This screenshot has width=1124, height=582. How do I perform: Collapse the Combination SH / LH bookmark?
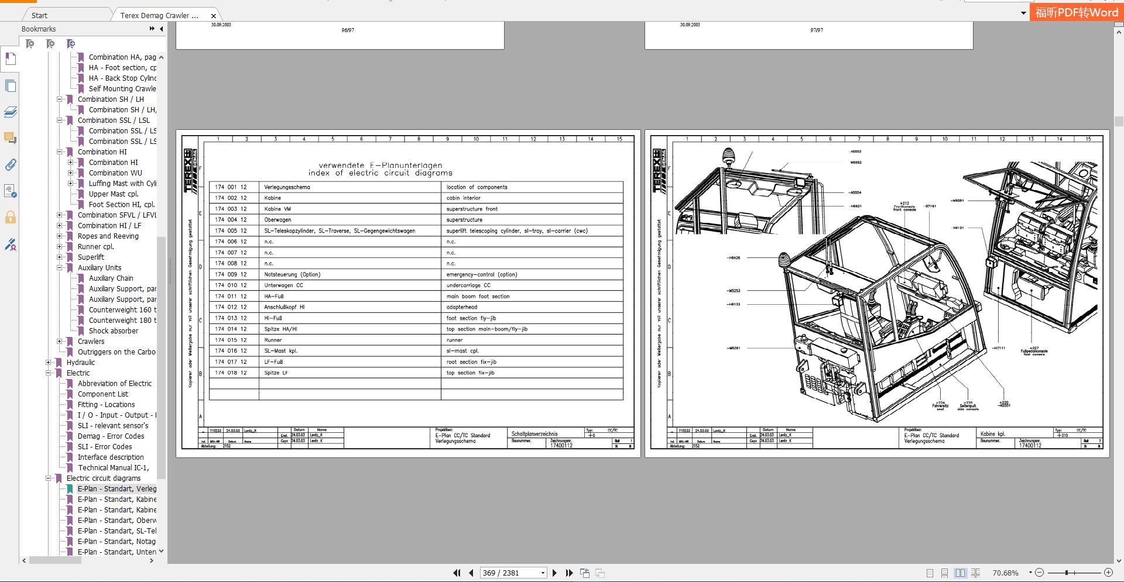click(59, 99)
